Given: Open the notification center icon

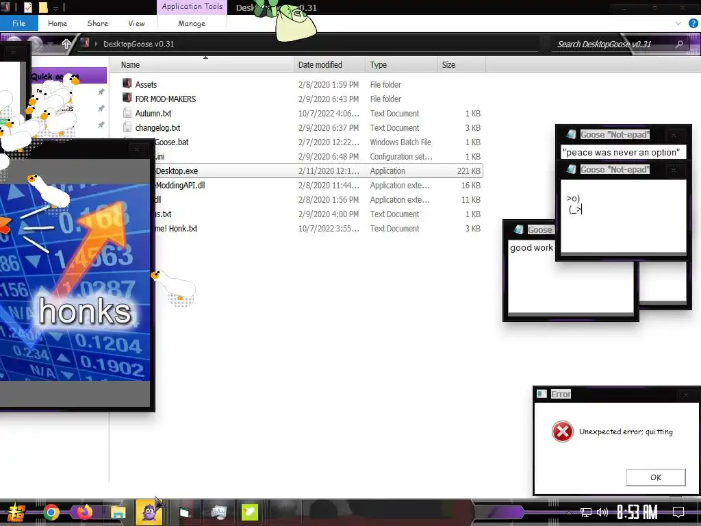Looking at the screenshot, I should 678,512.
